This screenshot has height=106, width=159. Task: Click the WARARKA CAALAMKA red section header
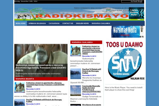point(86,42)
